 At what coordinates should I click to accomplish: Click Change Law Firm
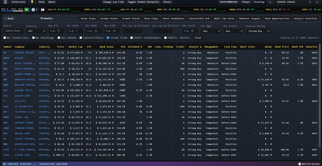click(113, 2)
